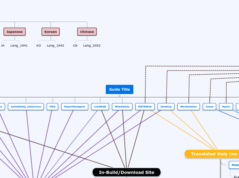Select the Hyper node
Viewport: 239px width, 178px height.
226,106
